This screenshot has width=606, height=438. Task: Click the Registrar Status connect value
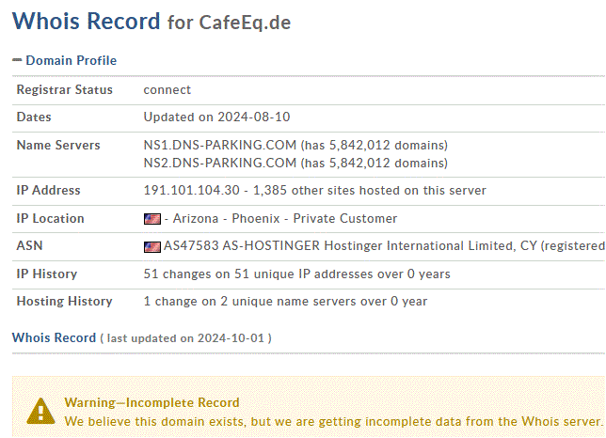[167, 90]
